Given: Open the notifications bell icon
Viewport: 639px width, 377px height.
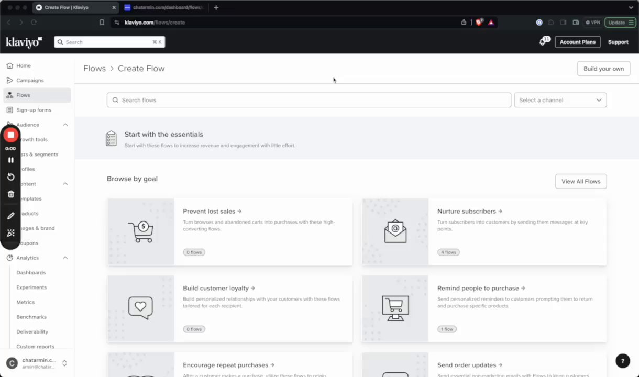Looking at the screenshot, I should [x=543, y=42].
